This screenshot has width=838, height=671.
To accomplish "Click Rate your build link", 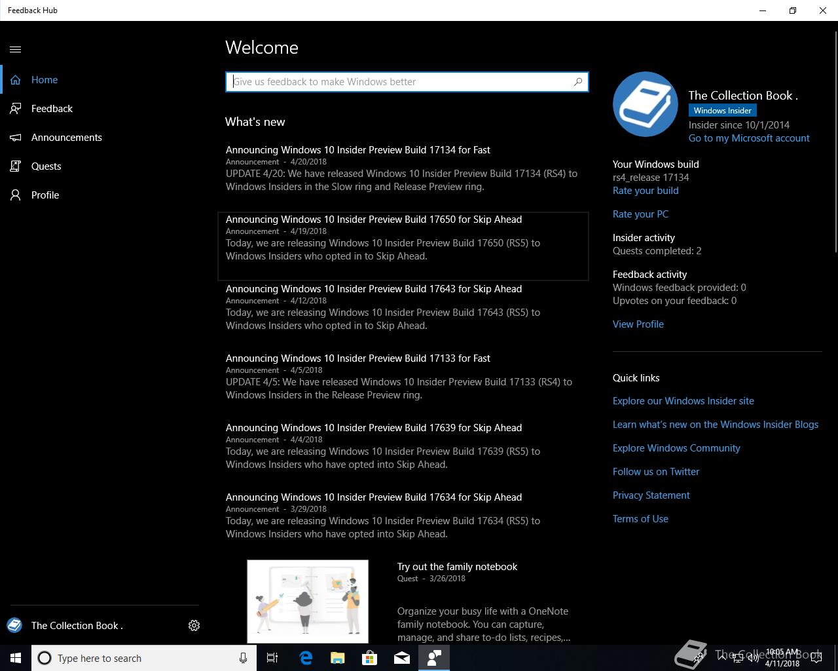I will point(646,191).
